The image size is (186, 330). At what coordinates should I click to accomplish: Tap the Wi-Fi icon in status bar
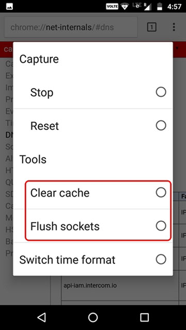(x=125, y=6)
